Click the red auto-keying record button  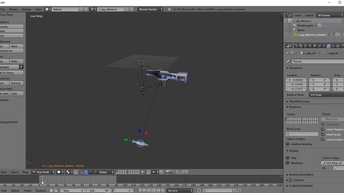(199, 191)
